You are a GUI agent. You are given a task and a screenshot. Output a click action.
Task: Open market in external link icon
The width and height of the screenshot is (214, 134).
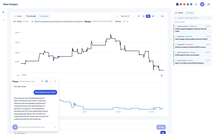127,22
